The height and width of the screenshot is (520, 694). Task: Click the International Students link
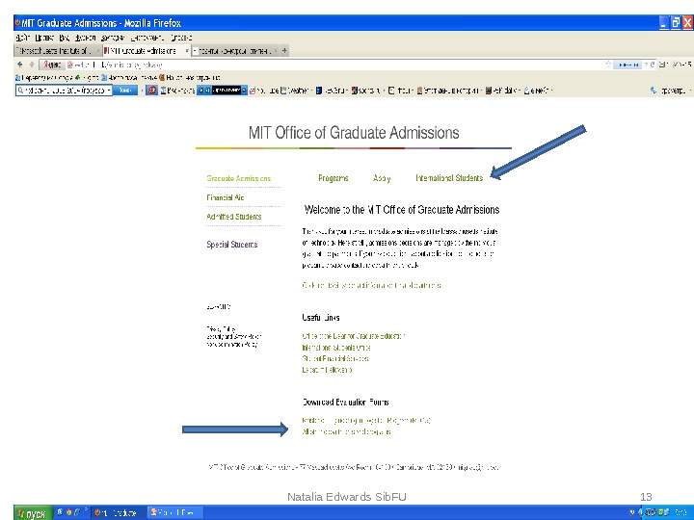point(449,178)
